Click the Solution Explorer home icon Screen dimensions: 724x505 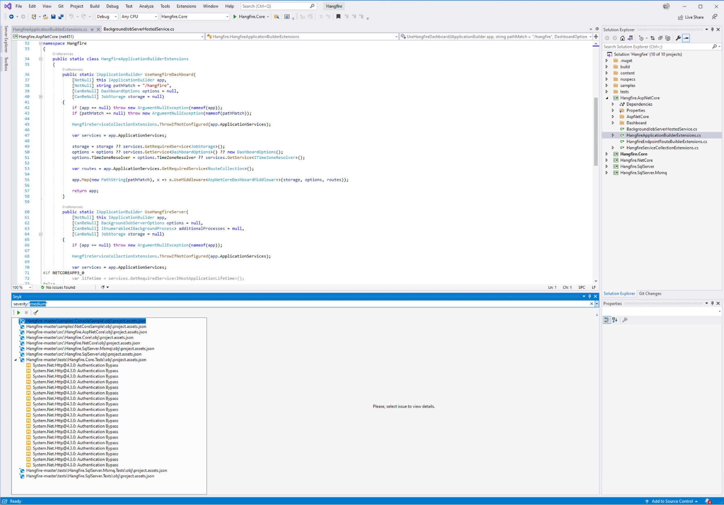(622, 38)
